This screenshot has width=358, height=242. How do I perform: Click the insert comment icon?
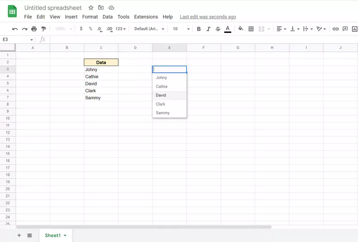click(x=345, y=29)
